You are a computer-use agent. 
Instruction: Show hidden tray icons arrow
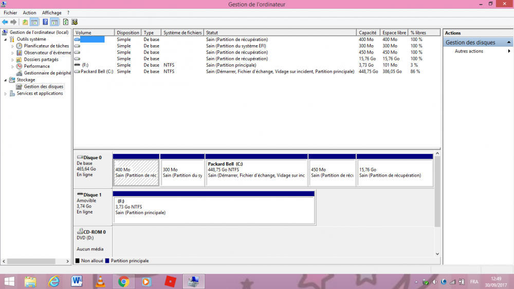416,282
